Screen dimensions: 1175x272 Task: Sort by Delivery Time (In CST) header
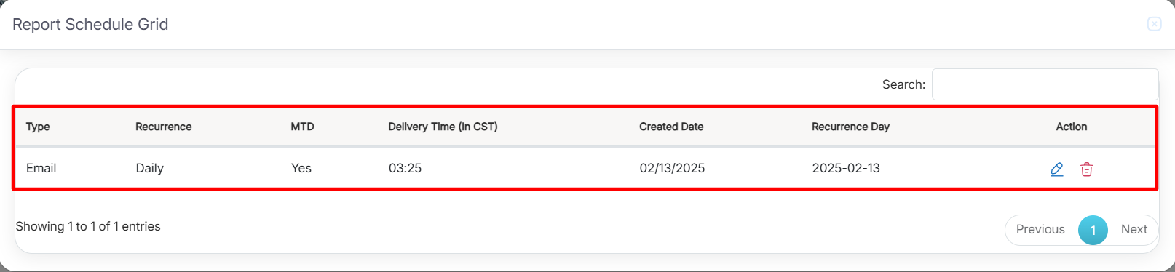tap(443, 127)
